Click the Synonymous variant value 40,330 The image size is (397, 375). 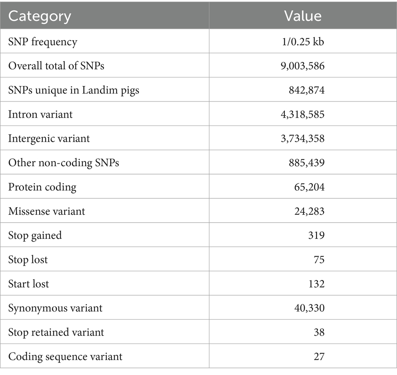pyautogui.click(x=309, y=308)
